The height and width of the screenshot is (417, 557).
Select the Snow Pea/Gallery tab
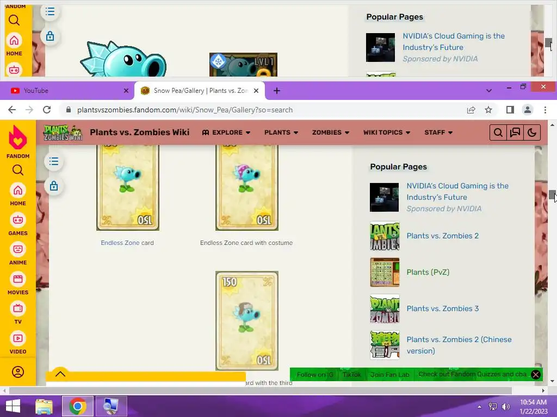click(x=199, y=91)
